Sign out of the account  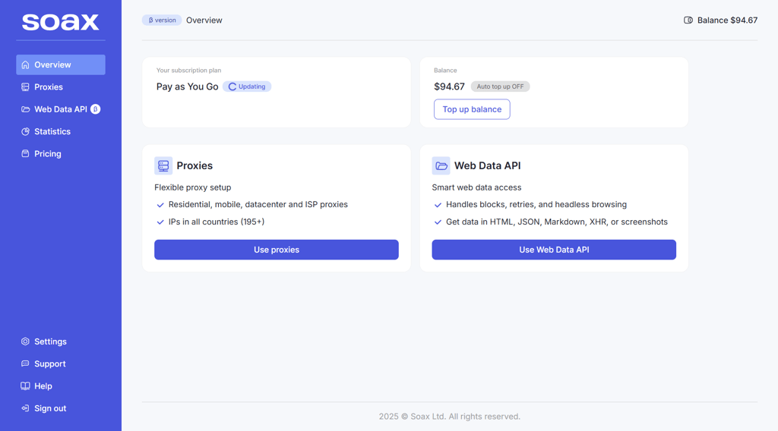[61, 409]
